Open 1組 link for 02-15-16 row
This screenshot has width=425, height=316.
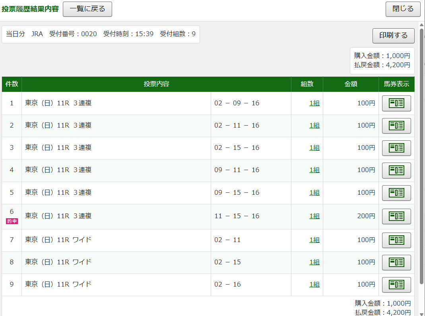click(x=314, y=148)
